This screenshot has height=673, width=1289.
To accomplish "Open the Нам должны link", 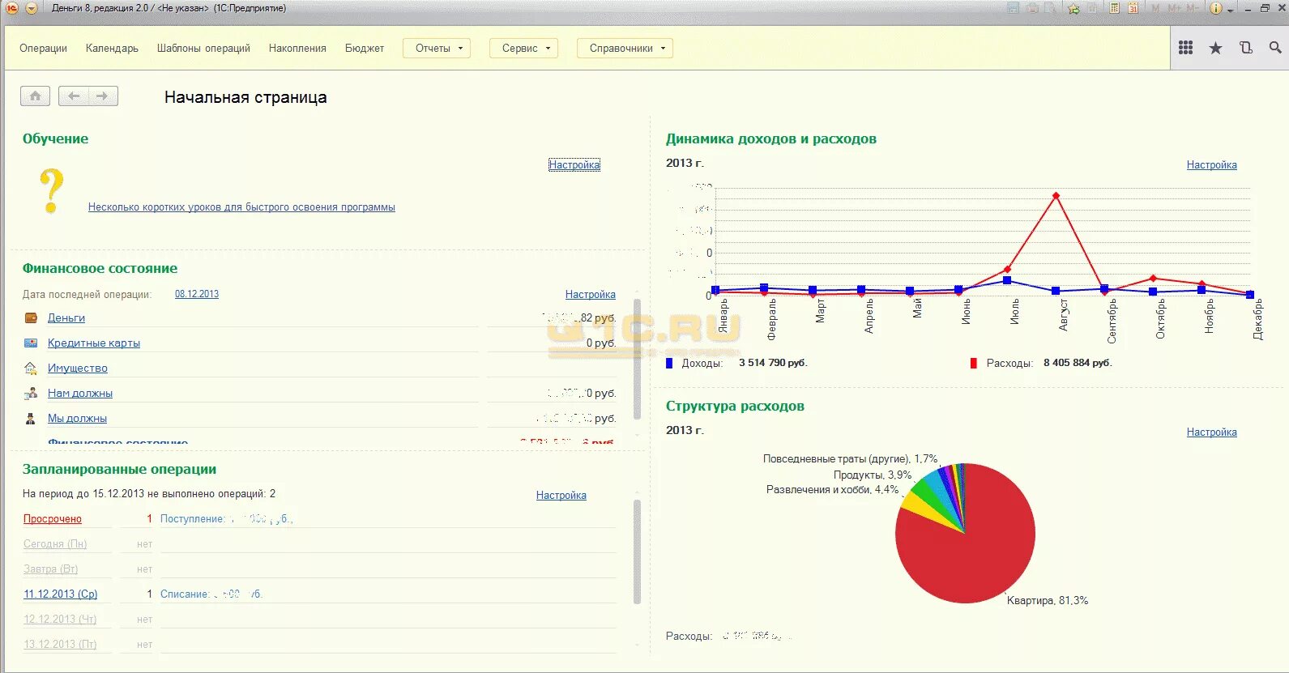I will [80, 394].
